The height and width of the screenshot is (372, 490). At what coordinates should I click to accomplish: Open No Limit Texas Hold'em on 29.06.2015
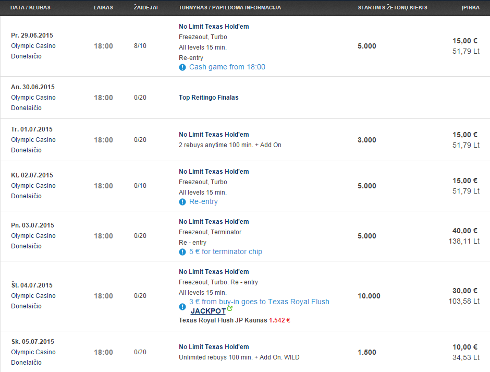click(214, 27)
